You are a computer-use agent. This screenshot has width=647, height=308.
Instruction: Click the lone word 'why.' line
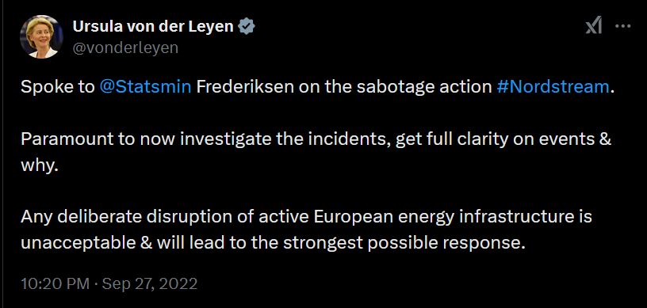37,165
